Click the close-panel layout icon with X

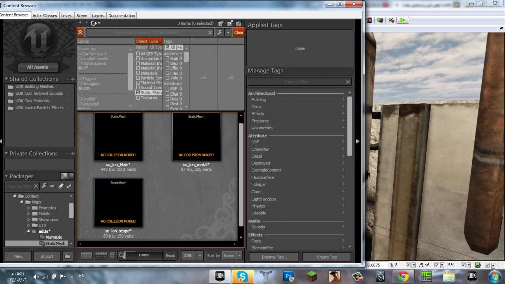[x=239, y=24]
